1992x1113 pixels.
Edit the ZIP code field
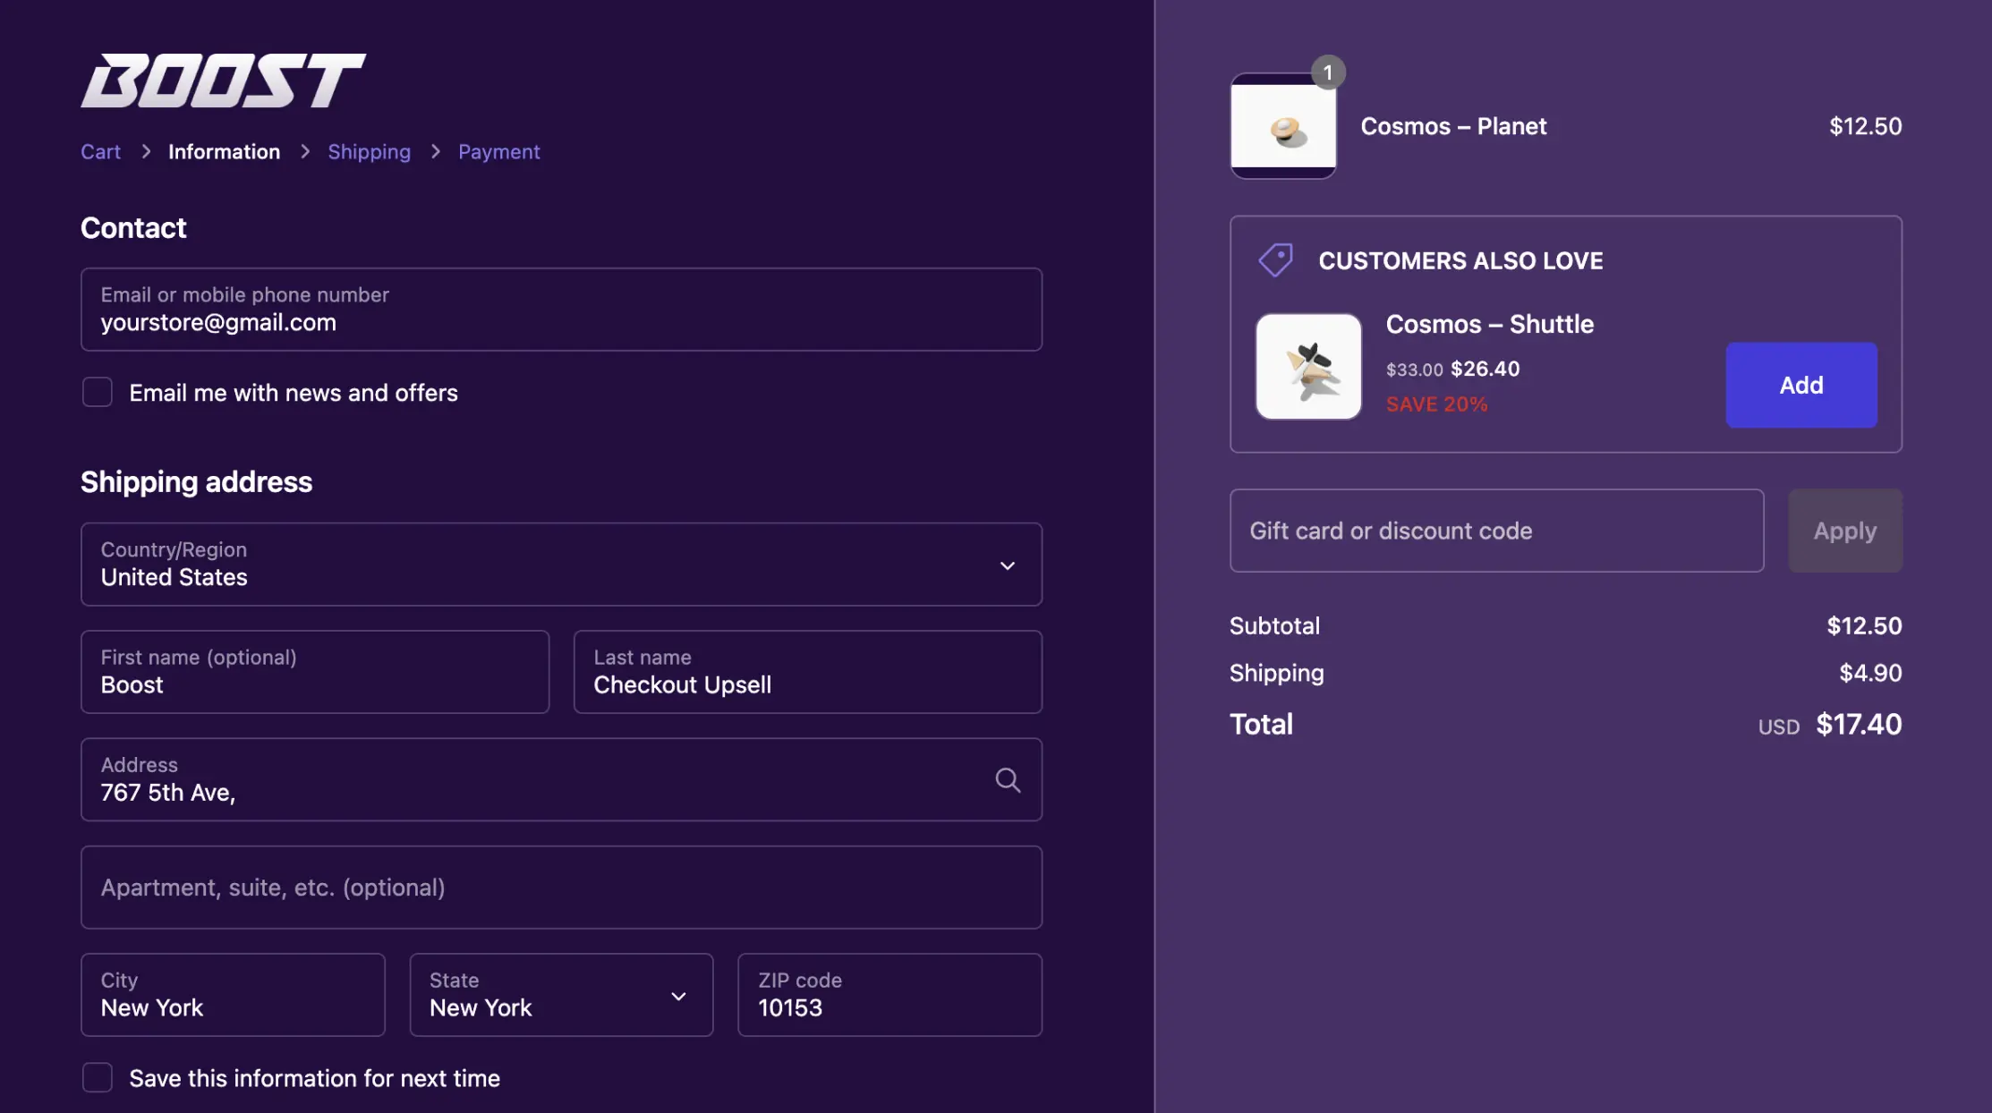(890, 995)
